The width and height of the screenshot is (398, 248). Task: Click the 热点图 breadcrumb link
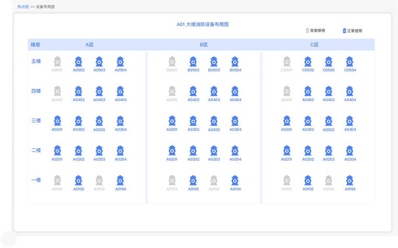pos(23,7)
